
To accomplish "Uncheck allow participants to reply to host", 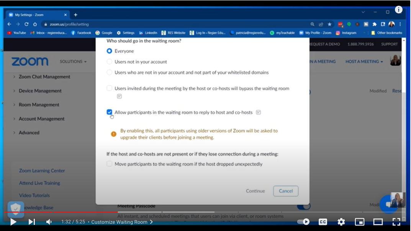I will (x=109, y=112).
